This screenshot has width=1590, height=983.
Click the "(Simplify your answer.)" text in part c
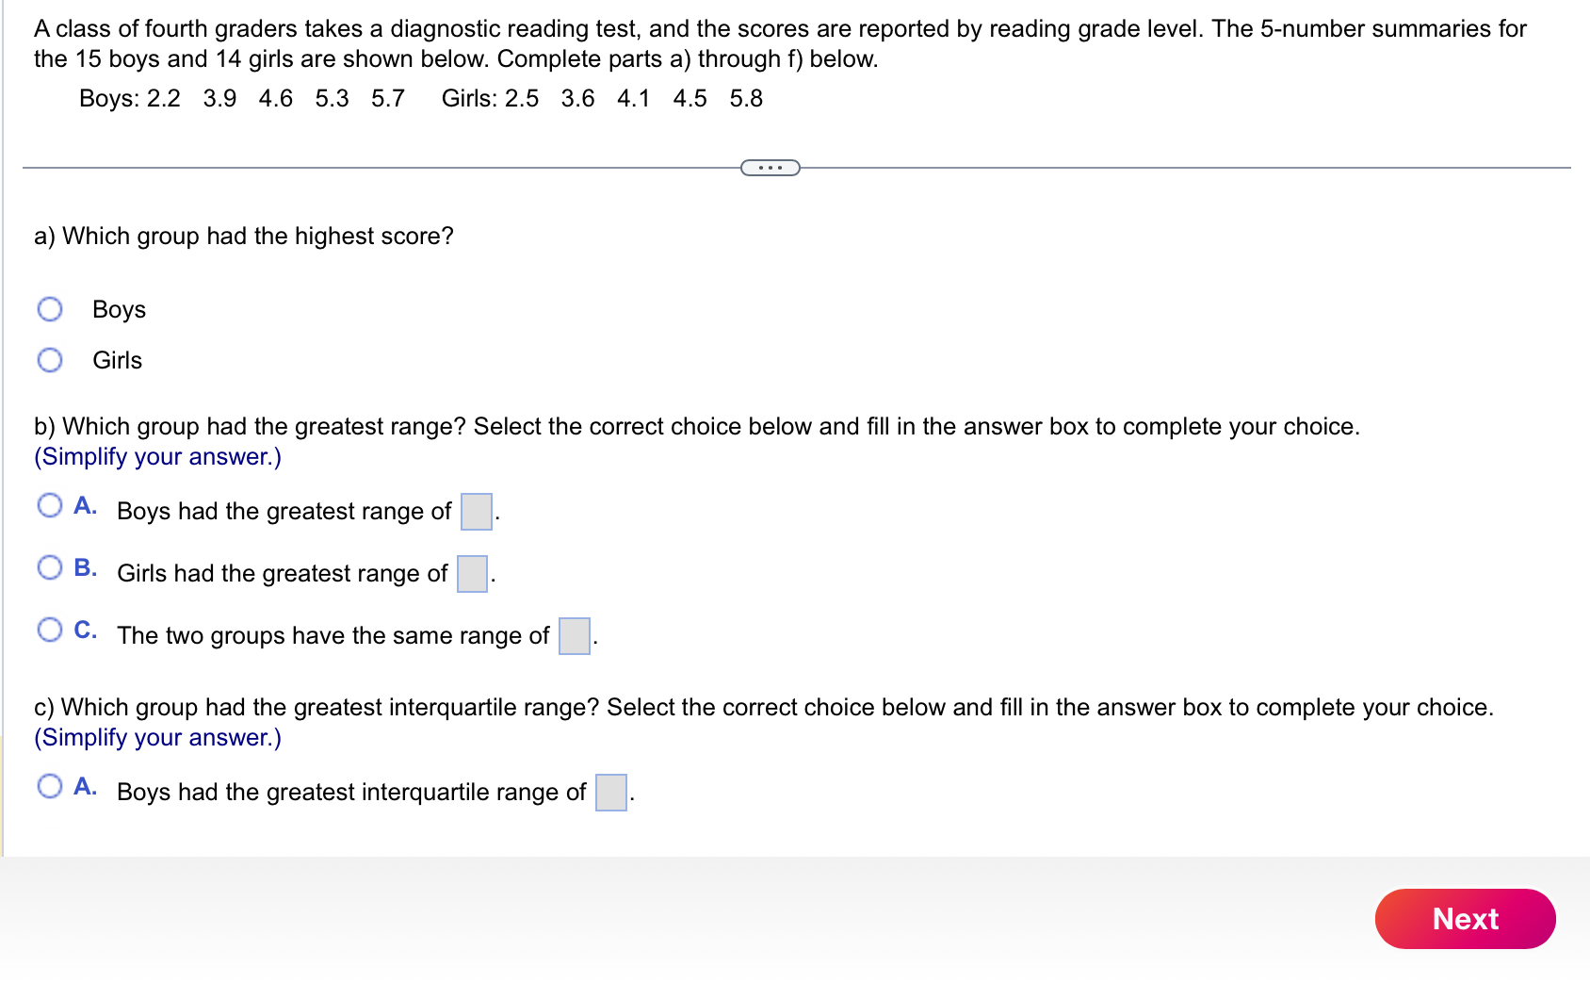point(156,737)
